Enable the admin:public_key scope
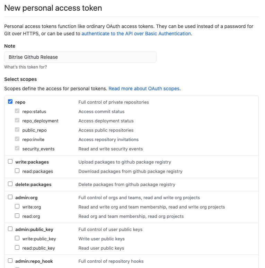The width and height of the screenshot is (265, 268). click(x=10, y=229)
